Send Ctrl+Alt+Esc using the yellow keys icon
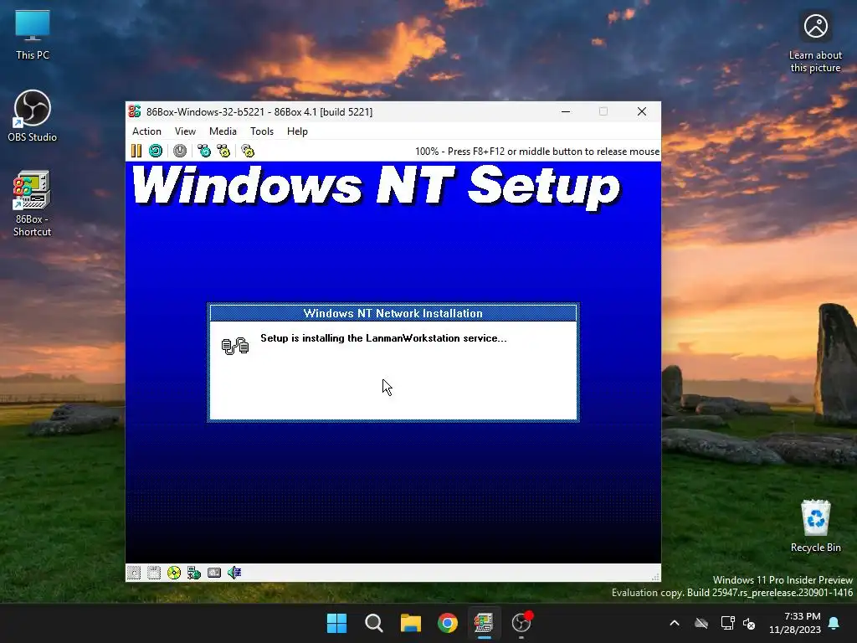 coord(223,151)
